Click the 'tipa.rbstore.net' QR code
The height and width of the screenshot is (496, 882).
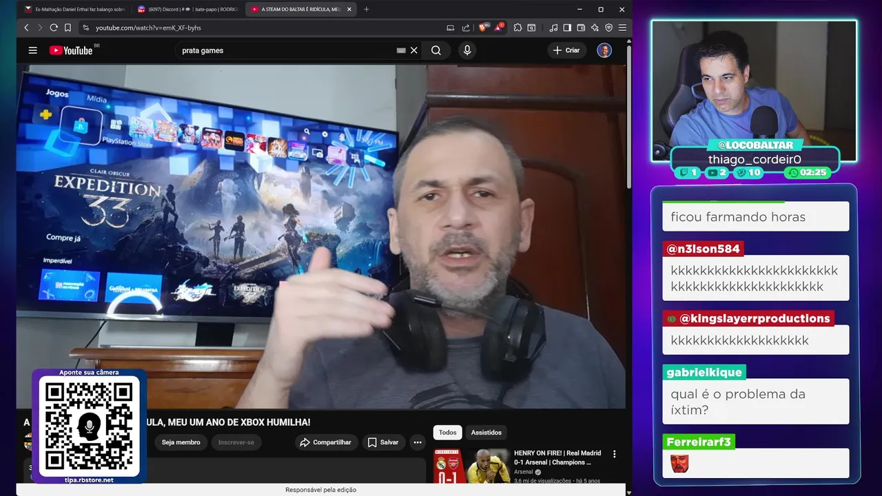point(89,427)
